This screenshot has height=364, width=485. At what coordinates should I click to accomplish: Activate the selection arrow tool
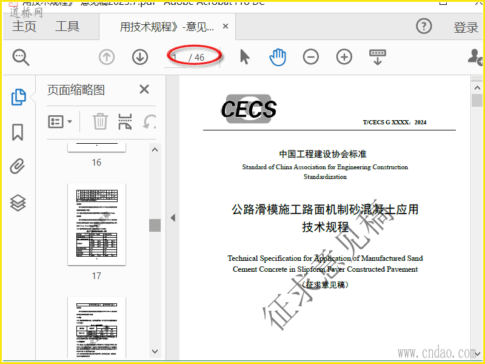(x=245, y=57)
